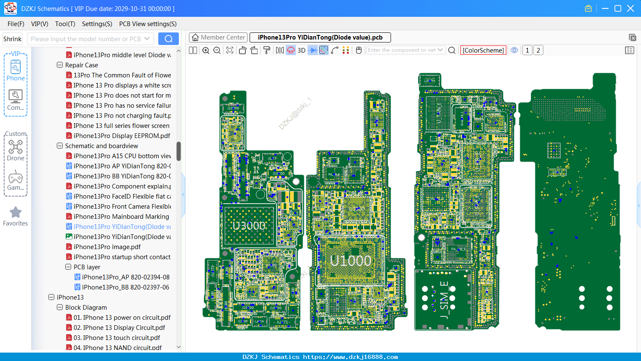Click the left panel collapse handle

click(x=183, y=195)
